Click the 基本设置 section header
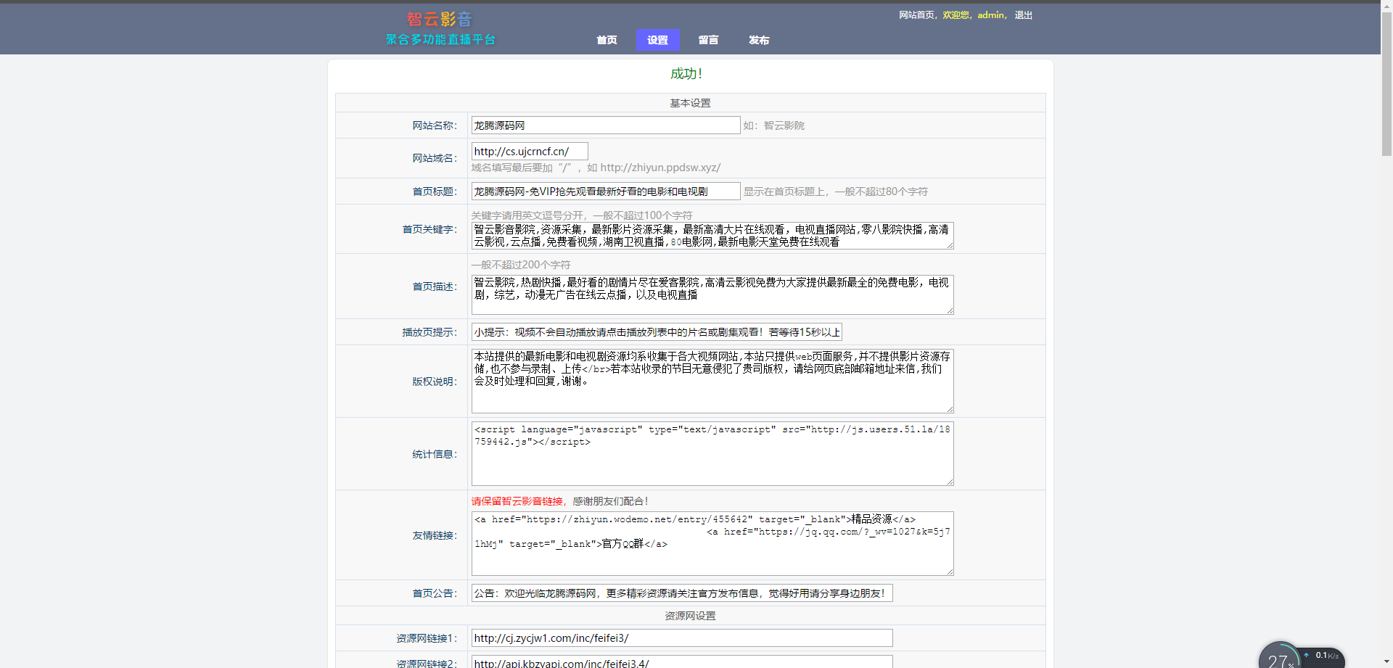Image resolution: width=1393 pixels, height=668 pixels. (690, 103)
